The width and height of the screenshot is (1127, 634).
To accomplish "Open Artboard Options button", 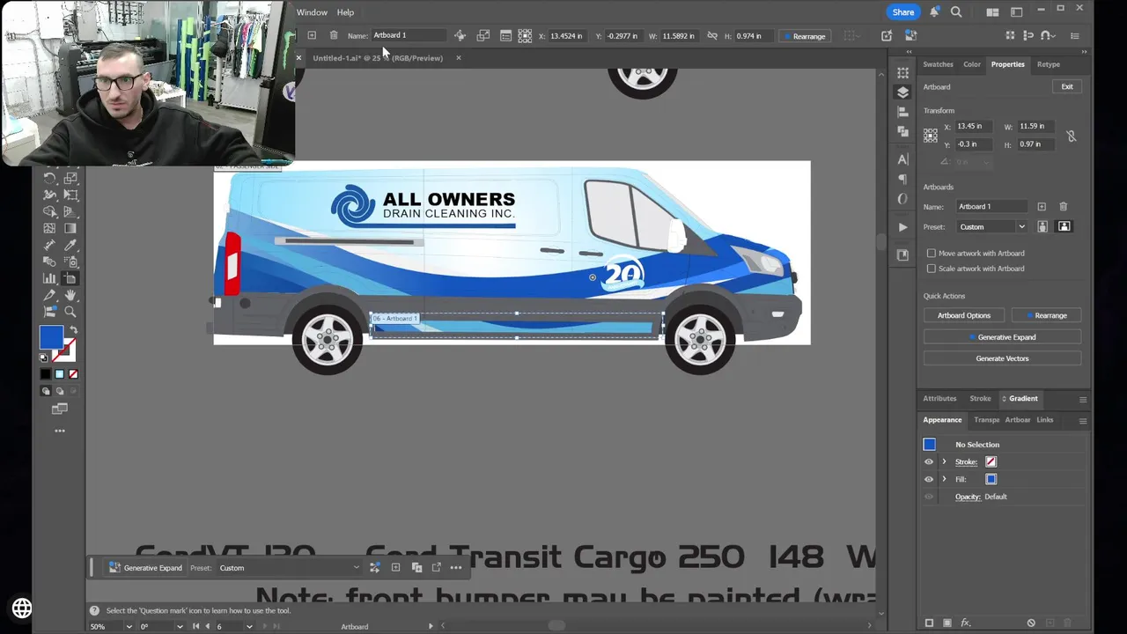I will pyautogui.click(x=963, y=315).
